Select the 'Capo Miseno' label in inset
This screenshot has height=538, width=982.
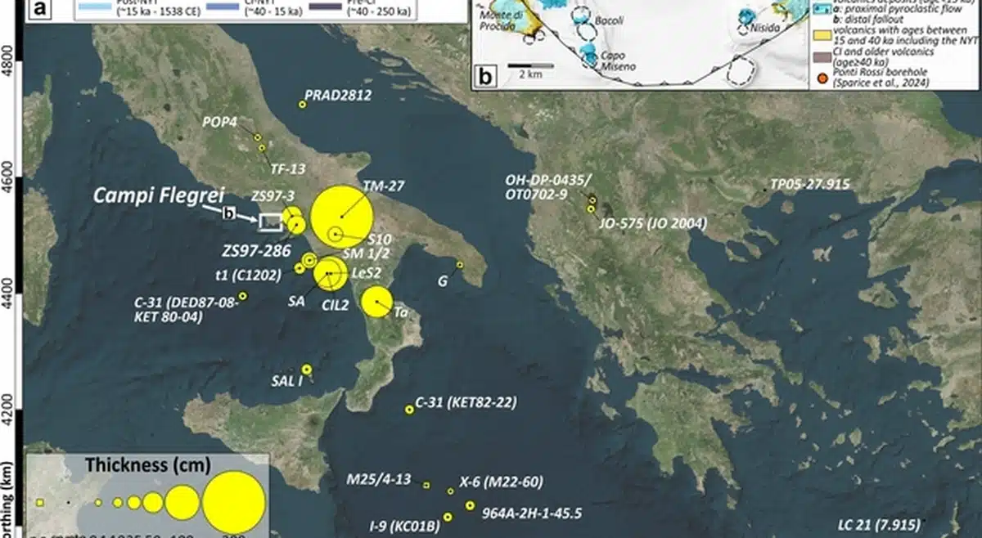(x=617, y=61)
